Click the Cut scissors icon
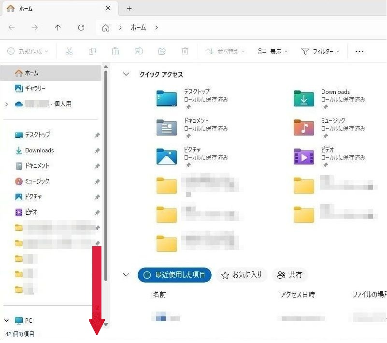387x343 pixels. click(x=69, y=51)
